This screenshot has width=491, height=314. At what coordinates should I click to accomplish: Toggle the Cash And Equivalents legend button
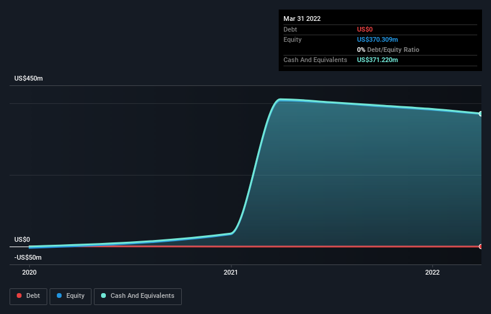138,296
